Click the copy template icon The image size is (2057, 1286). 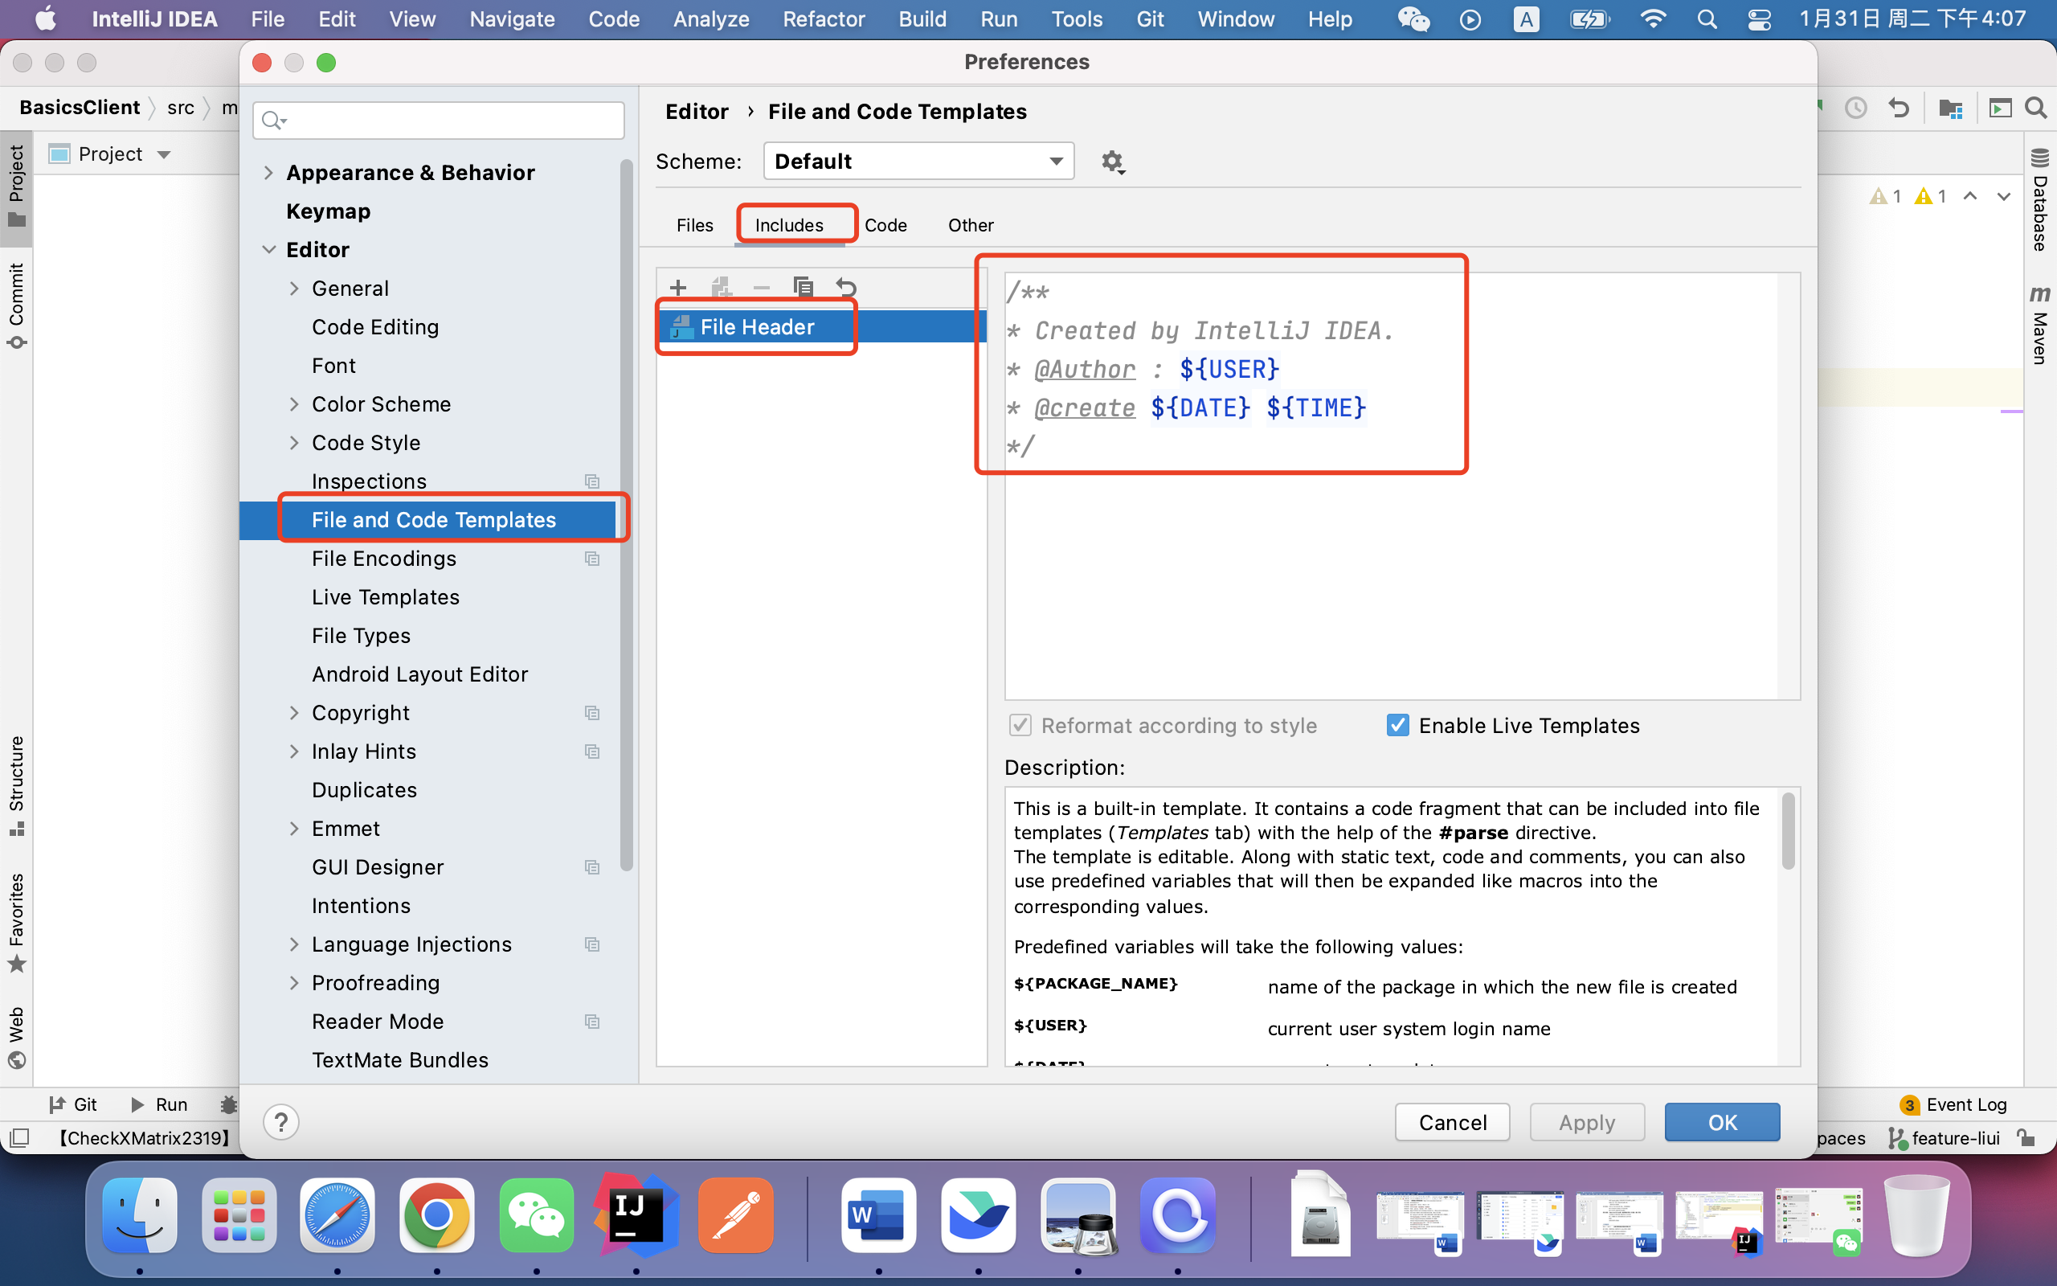click(803, 288)
